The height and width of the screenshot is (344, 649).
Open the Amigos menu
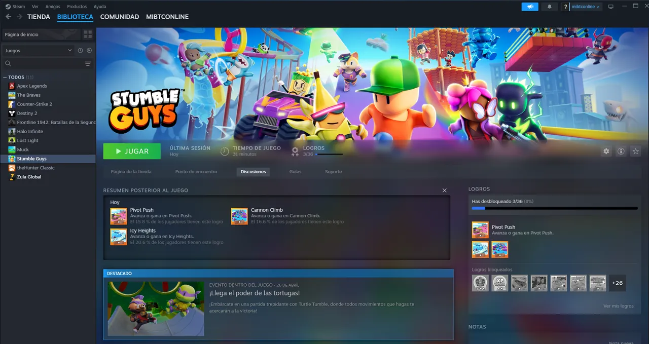coord(52,7)
